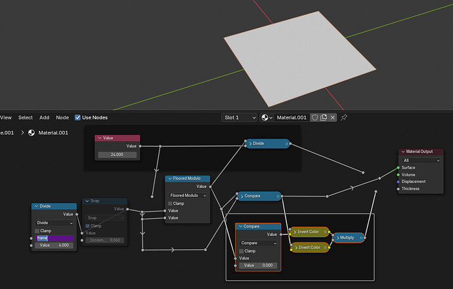This screenshot has height=289, width=453.
Task: Open the Compare operation dropdown
Action: (x=258, y=243)
